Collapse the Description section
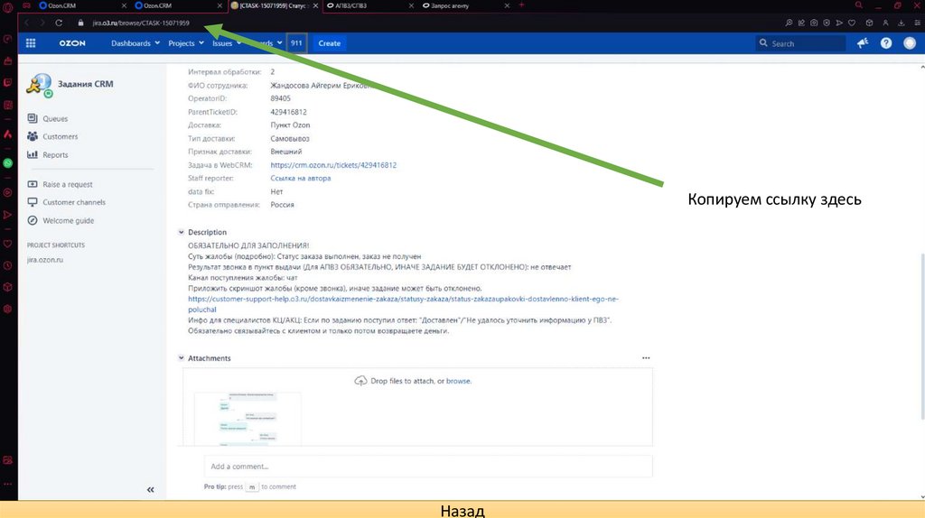This screenshot has width=925, height=518. [x=181, y=232]
